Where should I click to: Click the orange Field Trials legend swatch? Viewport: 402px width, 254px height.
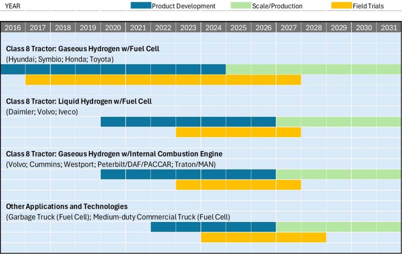341,6
